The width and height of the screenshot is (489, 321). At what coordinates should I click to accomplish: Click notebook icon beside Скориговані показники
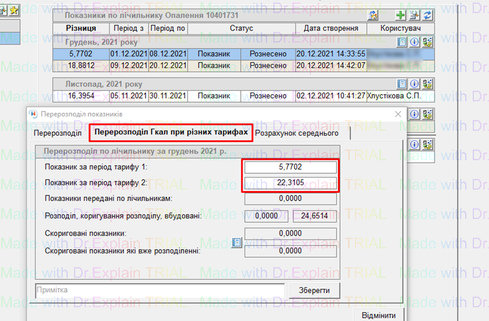coord(236,243)
